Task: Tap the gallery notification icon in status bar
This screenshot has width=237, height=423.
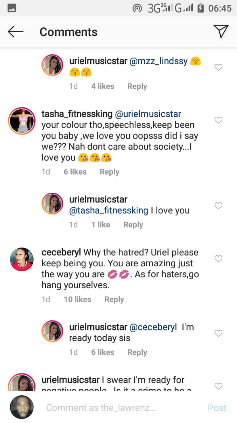Action: 12,8
